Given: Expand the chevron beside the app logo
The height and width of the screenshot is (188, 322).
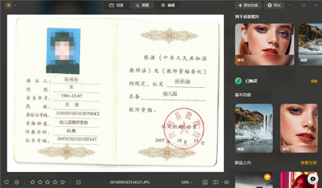Looking at the screenshot, I should pos(15,5).
